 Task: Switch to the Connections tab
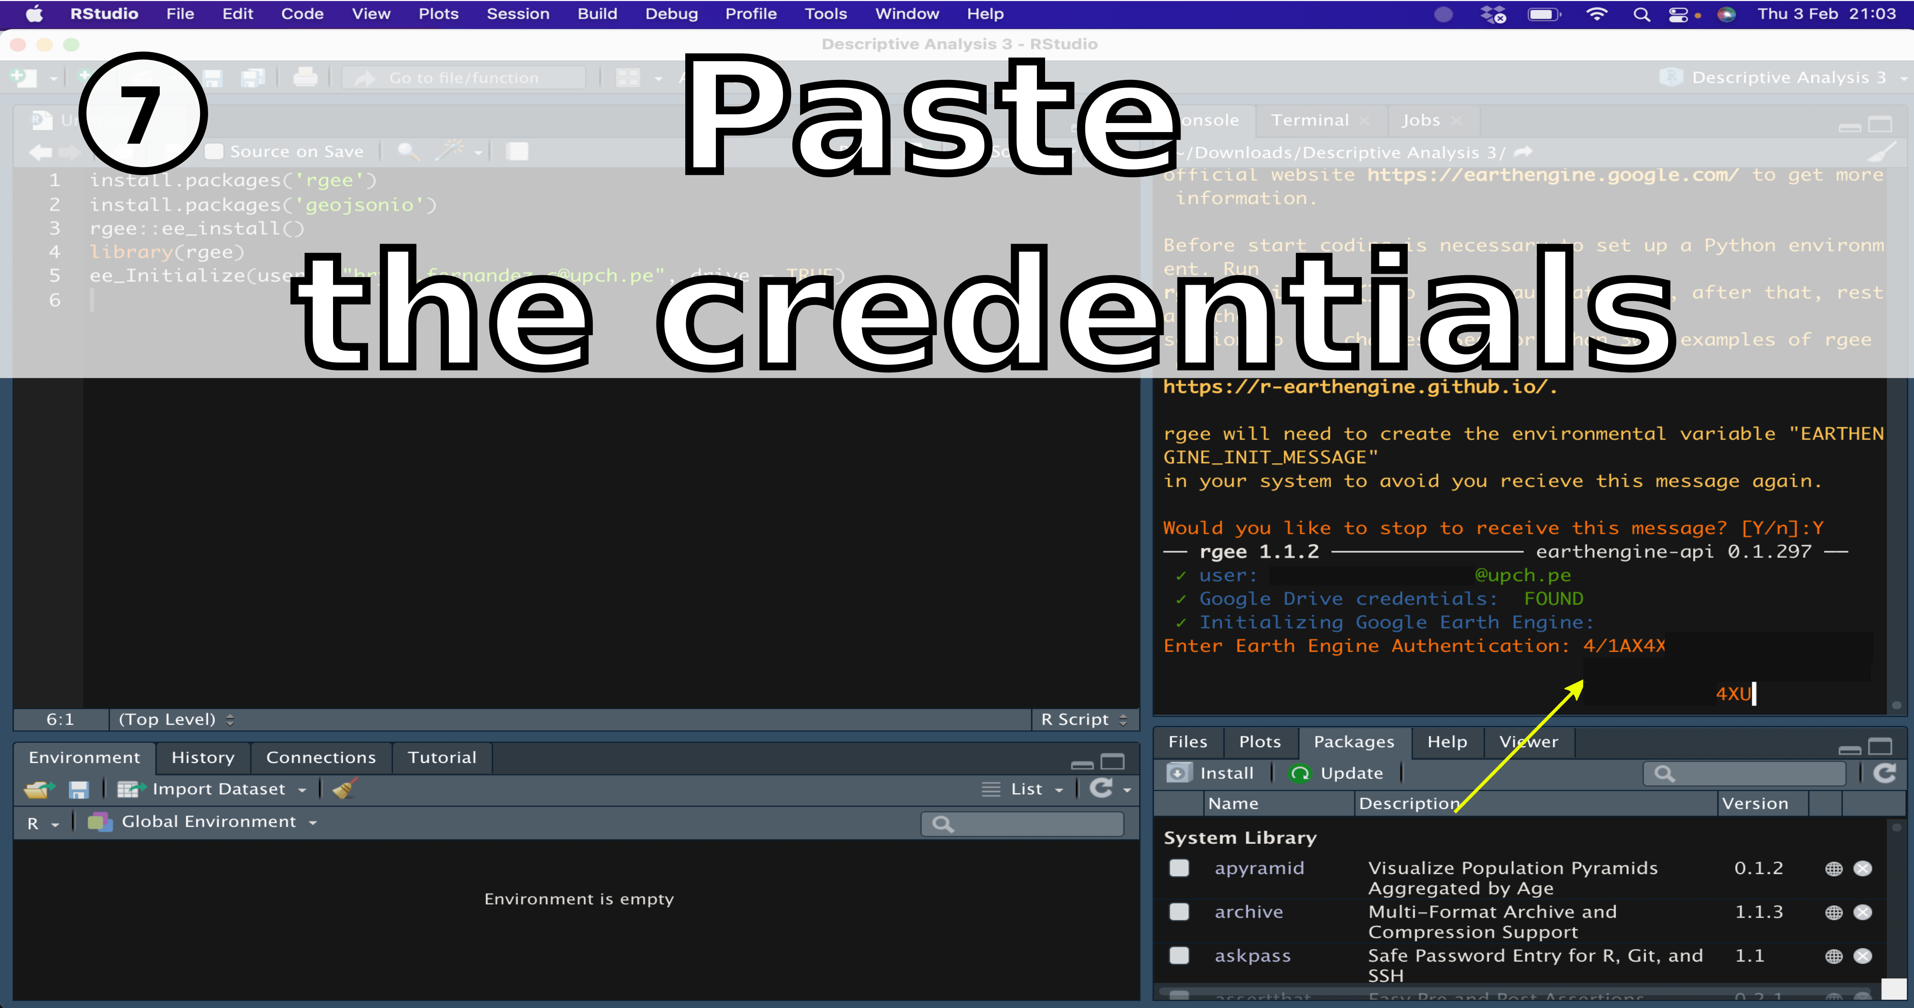(321, 758)
